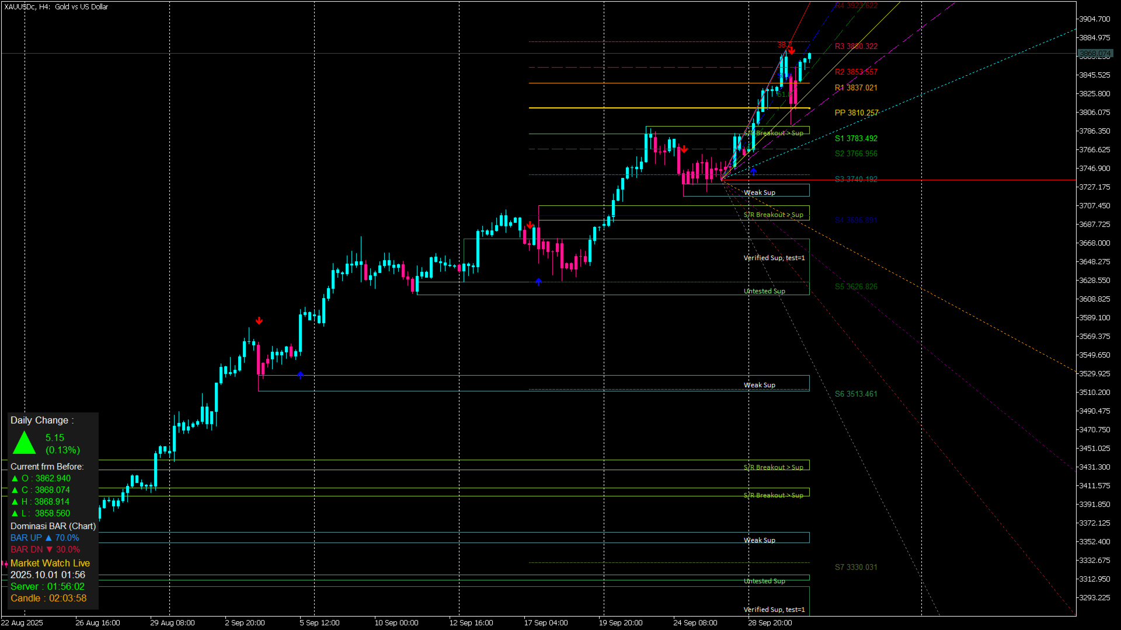Click the red down triangle beside BAR DN
This screenshot has width=1121, height=630.
tap(50, 549)
